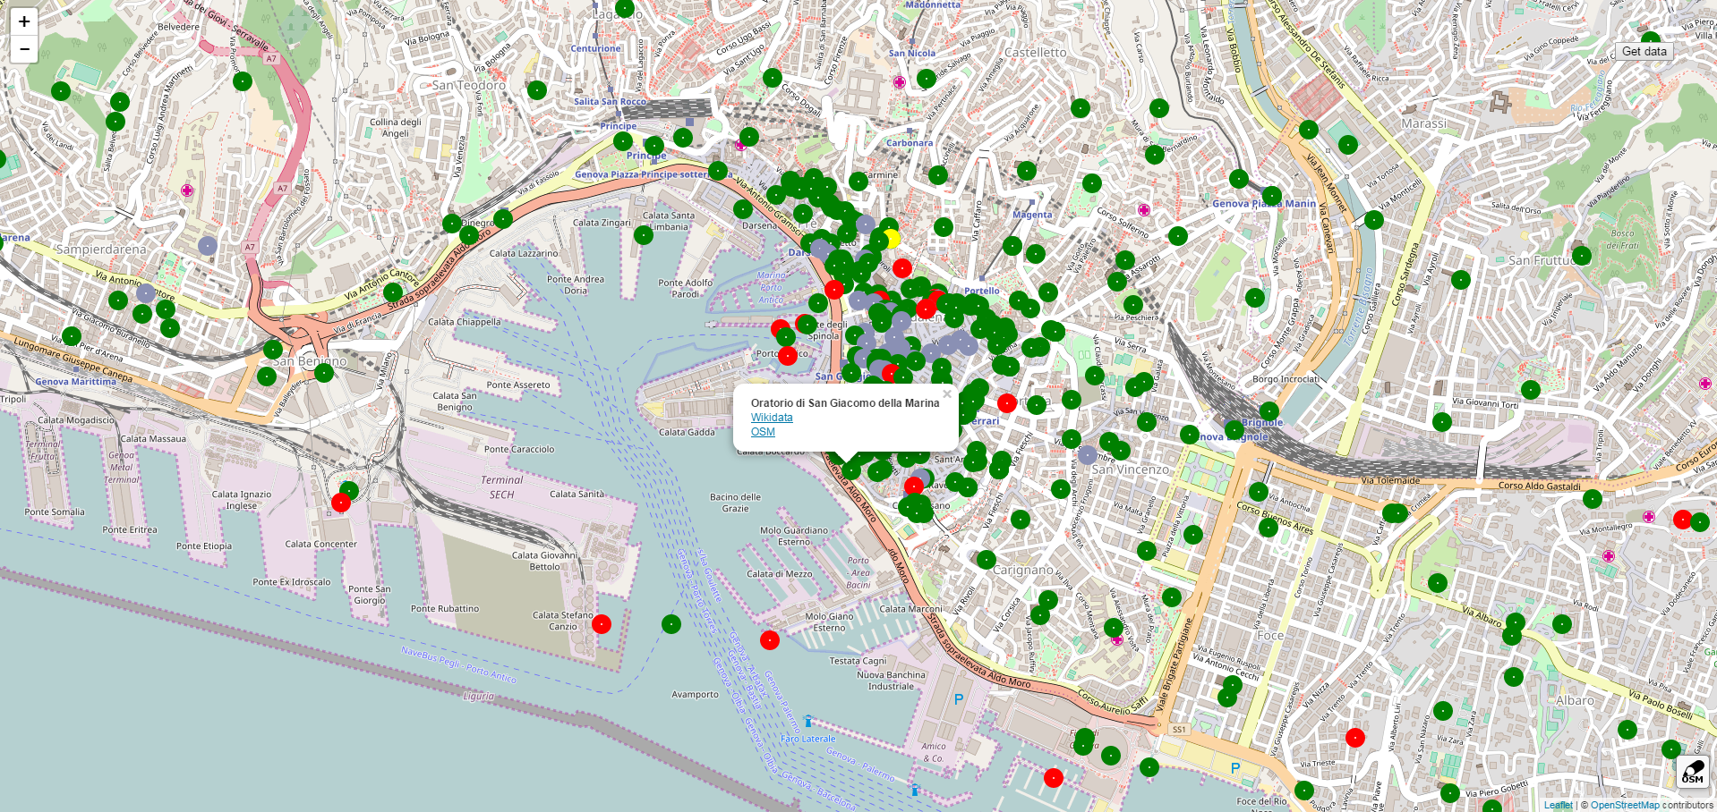
Task: Click gray marker above Sampierdarena label
Action: coord(208,245)
